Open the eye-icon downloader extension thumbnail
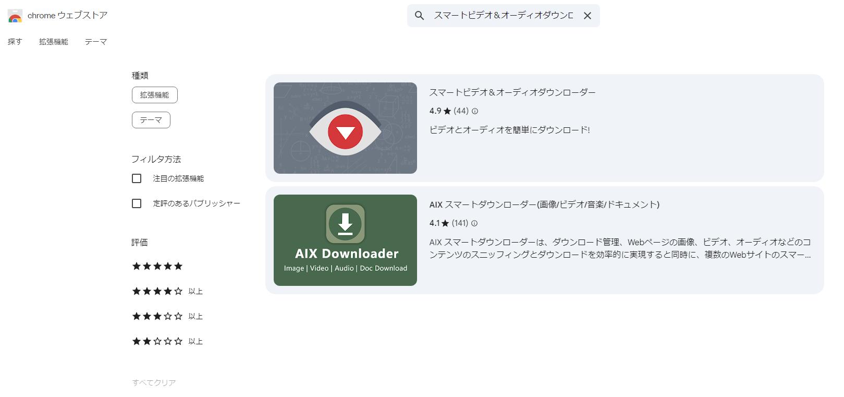This screenshot has height=397, width=844. click(x=345, y=128)
